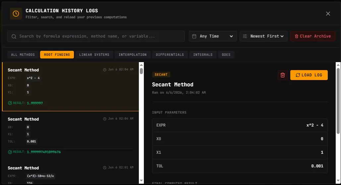Select Secant Method log from 02:01 AM

71,172
